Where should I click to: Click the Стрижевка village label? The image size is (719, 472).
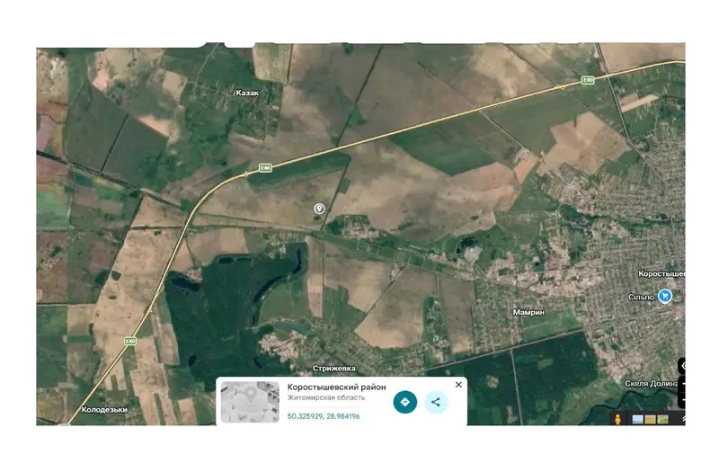[x=333, y=368]
